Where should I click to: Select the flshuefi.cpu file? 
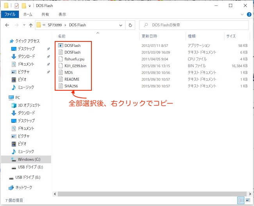click(x=74, y=59)
